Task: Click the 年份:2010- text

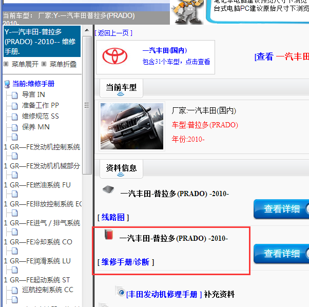Action: click(x=188, y=139)
